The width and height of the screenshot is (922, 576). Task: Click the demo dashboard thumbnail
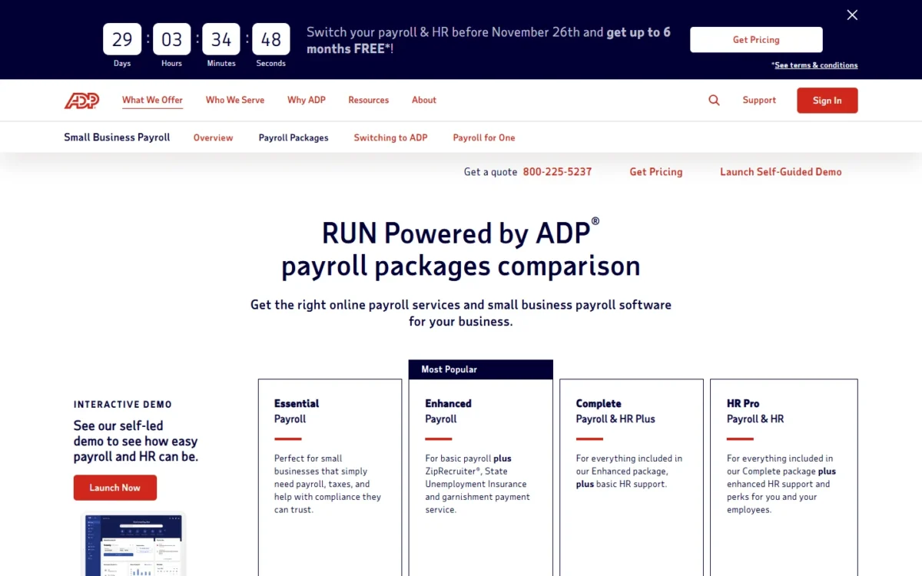click(x=134, y=545)
